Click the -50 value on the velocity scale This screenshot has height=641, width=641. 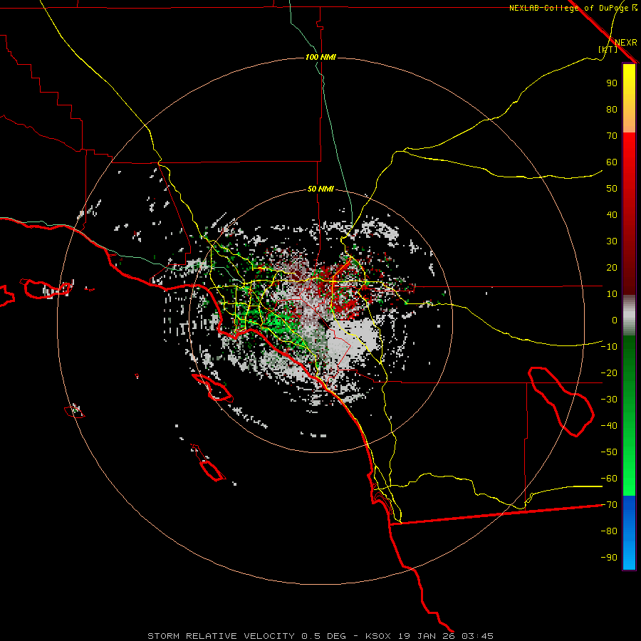coord(609,452)
